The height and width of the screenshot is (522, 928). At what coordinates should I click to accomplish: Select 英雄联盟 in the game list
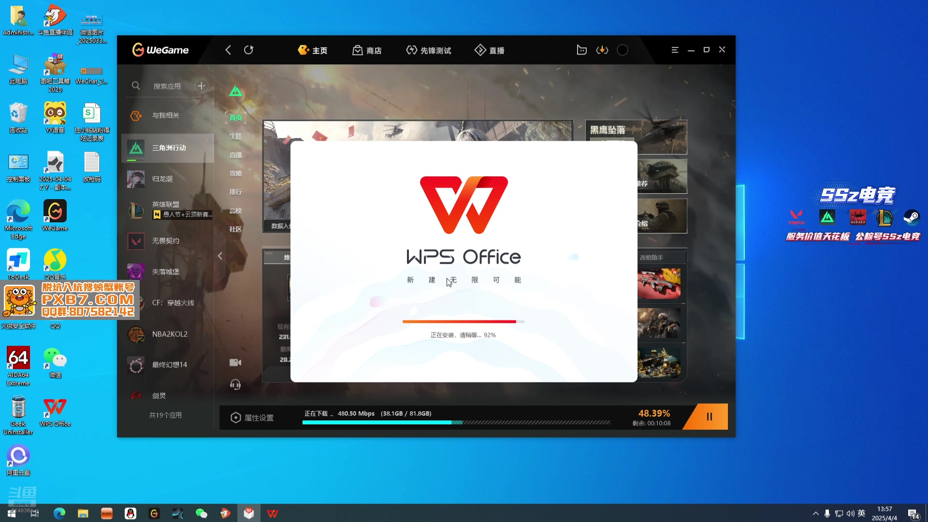coord(168,210)
